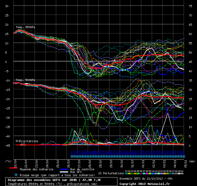Click the Temp. 850hPa chart label
This screenshot has height=186, width=197.
tap(25, 27)
